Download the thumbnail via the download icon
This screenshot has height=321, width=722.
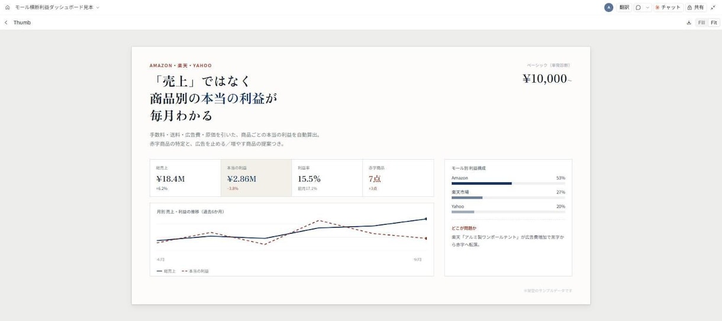point(689,22)
